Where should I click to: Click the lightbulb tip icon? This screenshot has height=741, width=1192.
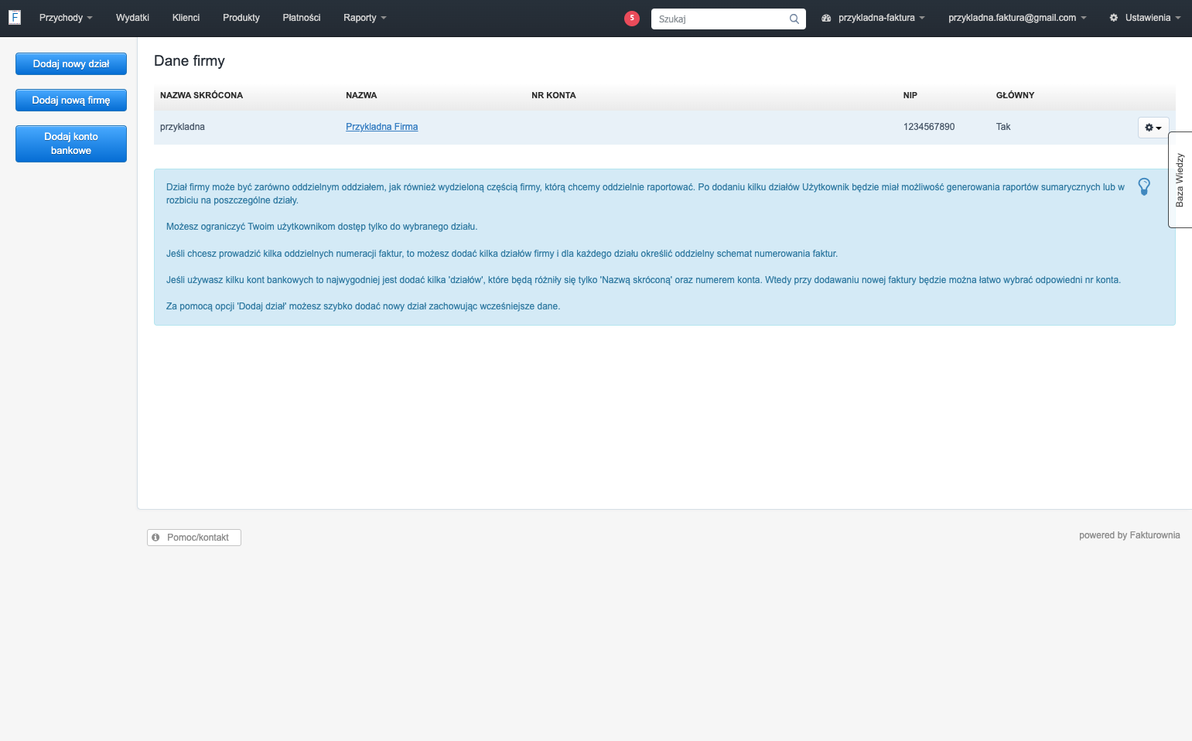click(1144, 186)
